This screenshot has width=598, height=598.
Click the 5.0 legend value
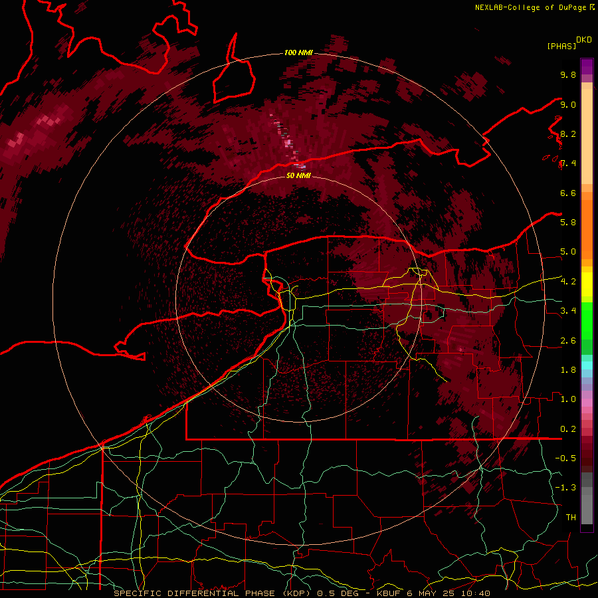click(x=568, y=252)
